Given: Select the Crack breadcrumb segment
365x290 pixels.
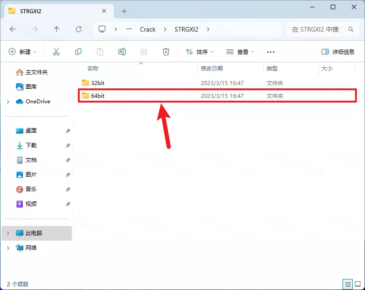Looking at the screenshot, I should point(148,29).
